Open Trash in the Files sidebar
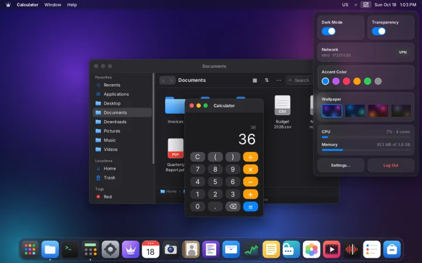Viewport: 422px width, 263px height. click(x=122, y=178)
